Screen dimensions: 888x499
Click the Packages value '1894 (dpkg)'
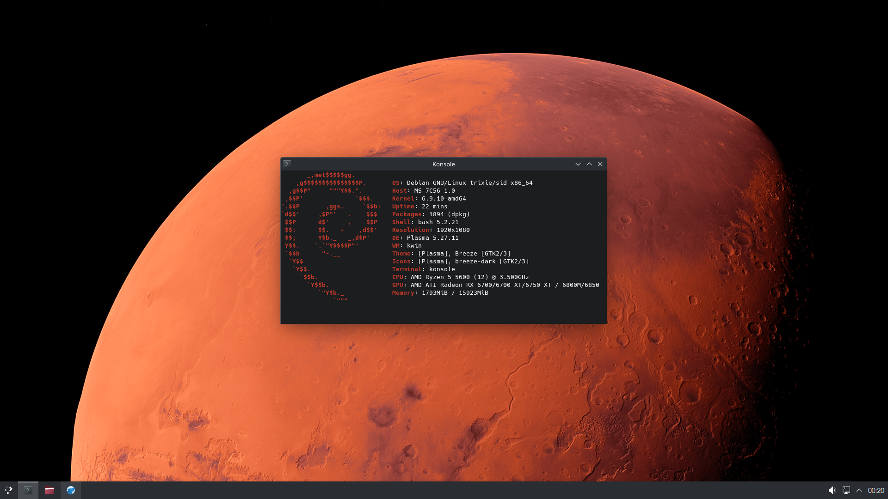(449, 214)
